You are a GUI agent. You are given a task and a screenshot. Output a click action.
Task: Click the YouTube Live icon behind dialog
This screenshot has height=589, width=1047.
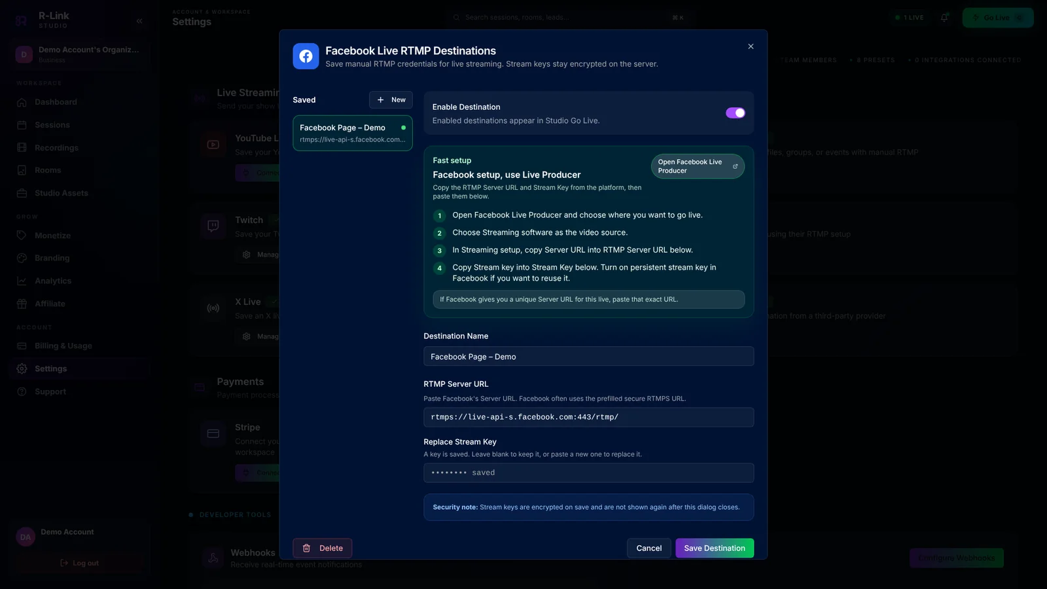click(213, 145)
